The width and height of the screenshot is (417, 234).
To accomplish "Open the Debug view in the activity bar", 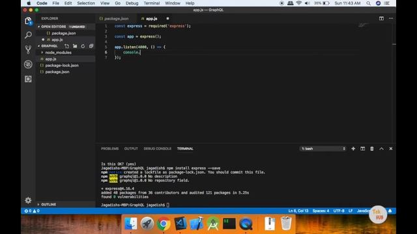I will click(x=28, y=64).
